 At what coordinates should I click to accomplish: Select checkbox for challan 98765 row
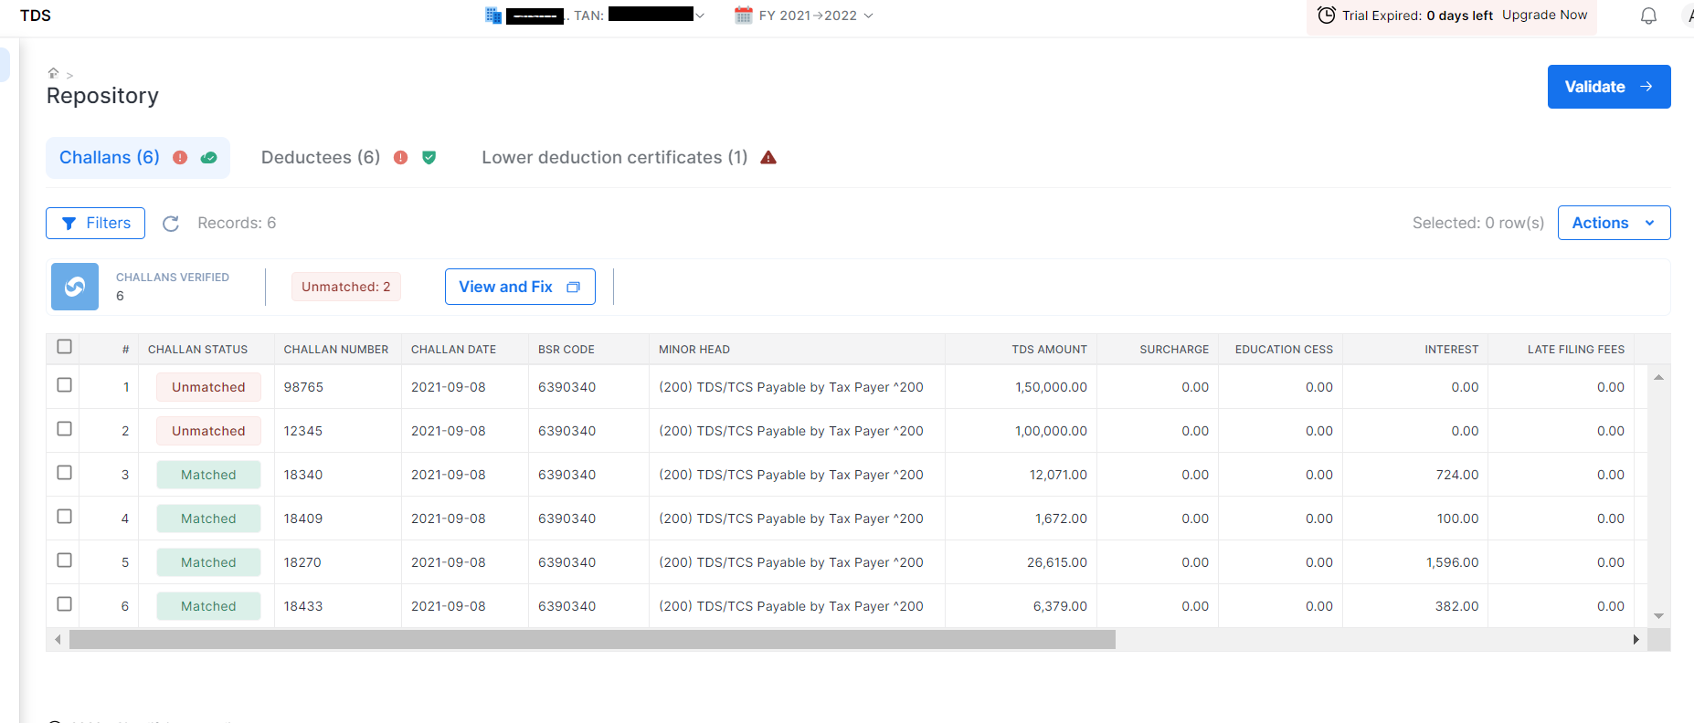click(x=64, y=385)
